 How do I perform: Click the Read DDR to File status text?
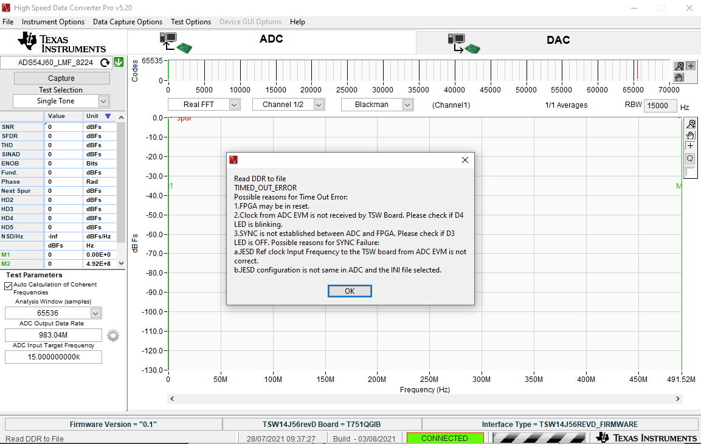coord(35,439)
